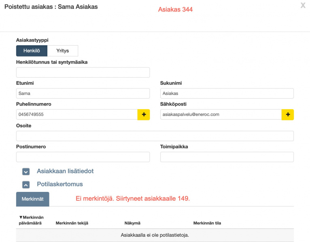This screenshot has width=310, height=242.
Task: Open the Merkinnät tab
Action: pos(32,199)
